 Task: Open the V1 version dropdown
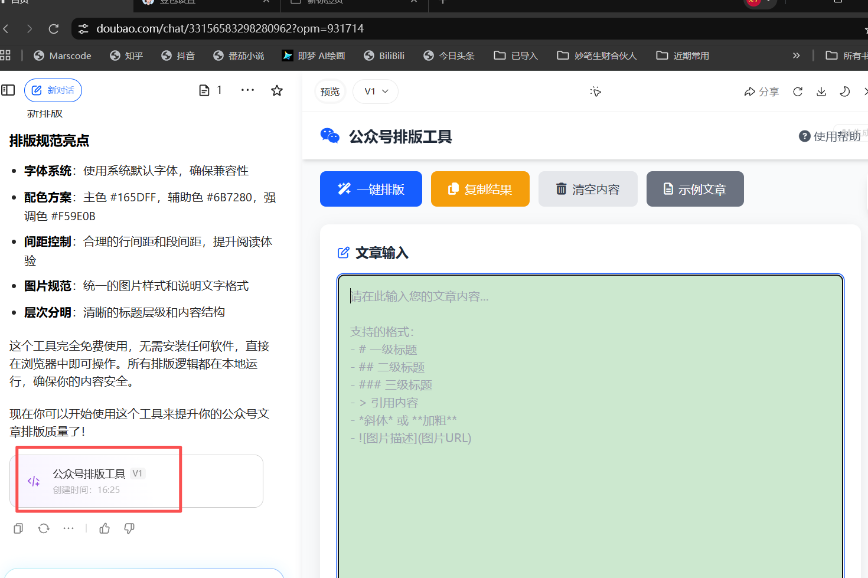pyautogui.click(x=375, y=92)
